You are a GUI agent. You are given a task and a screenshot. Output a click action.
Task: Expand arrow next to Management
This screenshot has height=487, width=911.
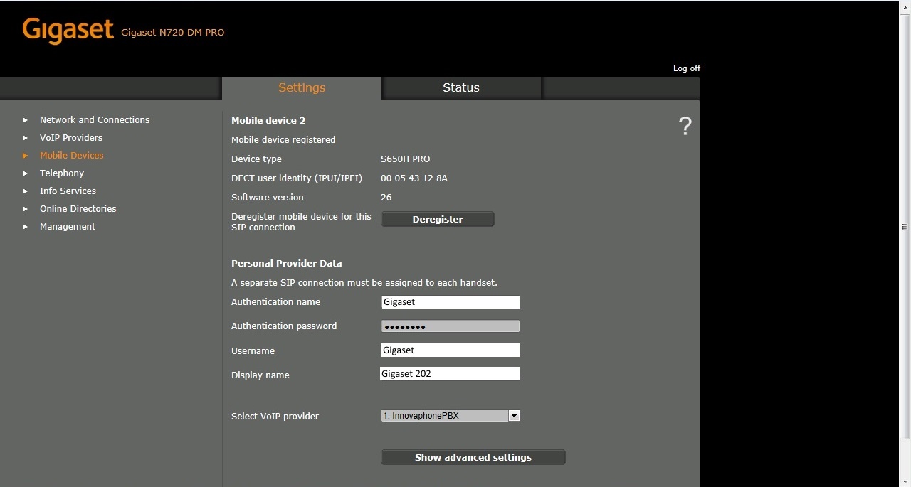click(x=25, y=227)
